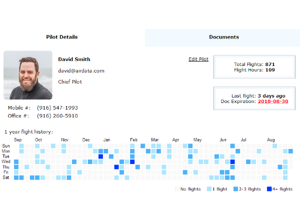Viewport: 300px width, 200px height.
Task: Click the Fri row label
Action: pyautogui.click(x=6, y=172)
